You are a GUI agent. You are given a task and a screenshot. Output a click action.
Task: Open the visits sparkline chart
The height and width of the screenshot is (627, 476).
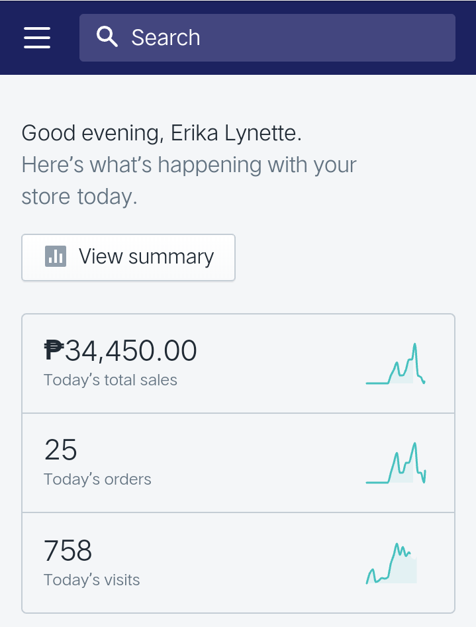392,563
